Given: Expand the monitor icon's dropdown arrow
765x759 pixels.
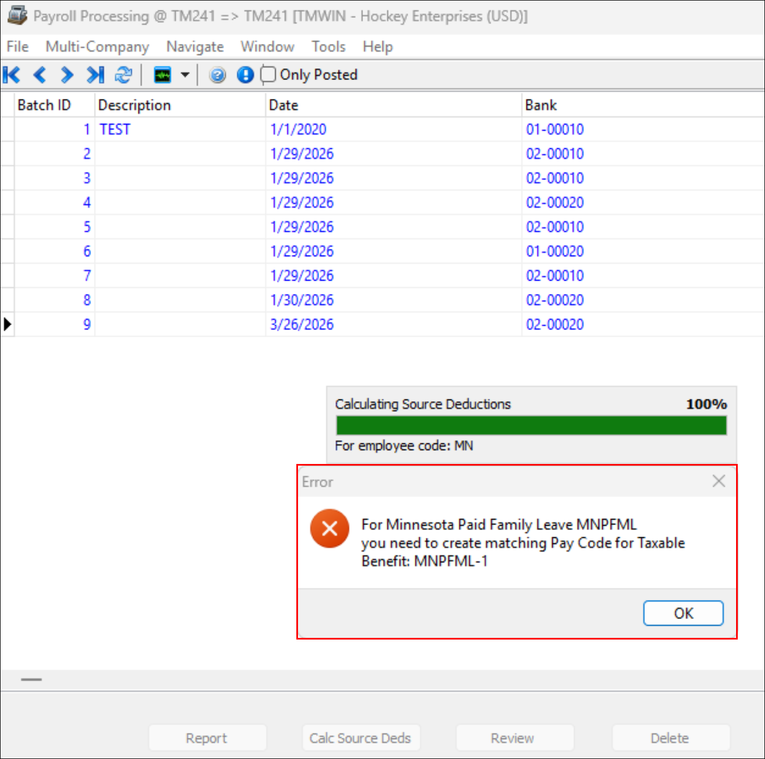Looking at the screenshot, I should tap(185, 74).
